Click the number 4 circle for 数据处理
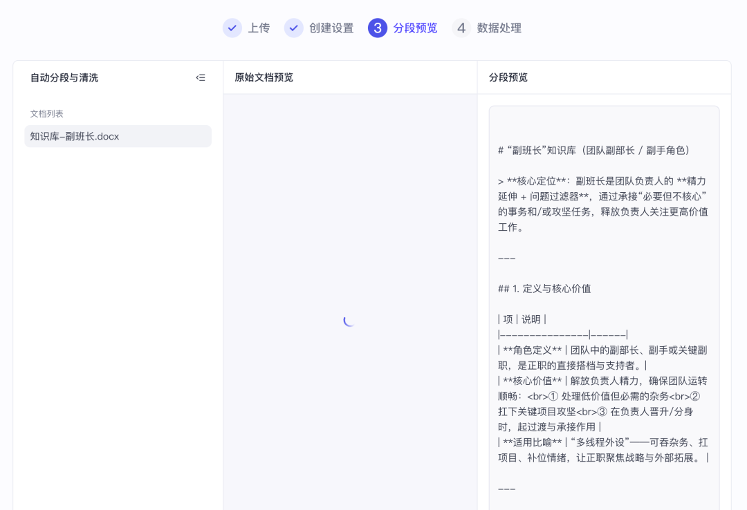Screen dimensions: 747x510 pos(461,28)
